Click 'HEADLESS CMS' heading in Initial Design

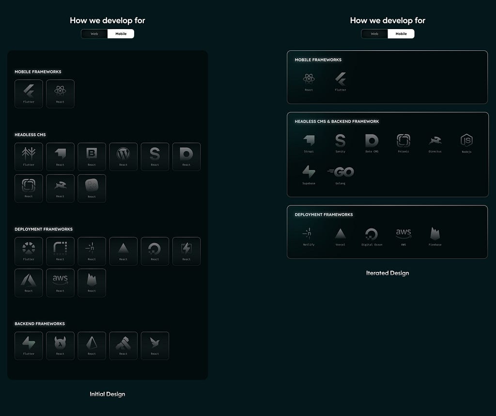pos(30,135)
